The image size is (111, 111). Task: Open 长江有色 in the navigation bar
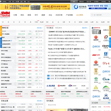pyautogui.click(x=80, y=15)
